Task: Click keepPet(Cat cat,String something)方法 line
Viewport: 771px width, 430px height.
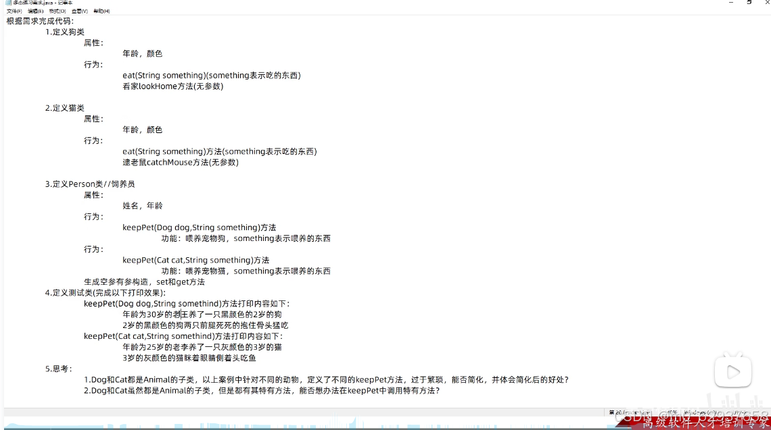Action: [x=195, y=260]
